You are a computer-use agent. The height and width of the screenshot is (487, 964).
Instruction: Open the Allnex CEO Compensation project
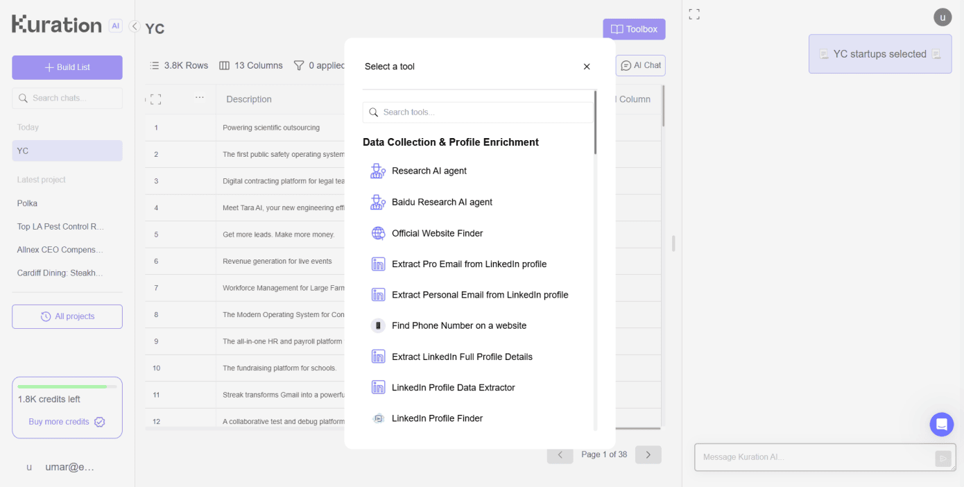[60, 250]
